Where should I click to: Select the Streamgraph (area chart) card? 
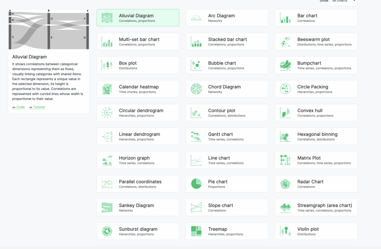click(316, 207)
